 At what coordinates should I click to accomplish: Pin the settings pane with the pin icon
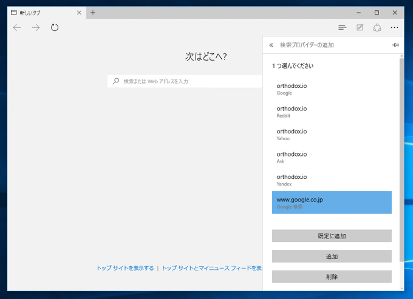[x=395, y=45]
